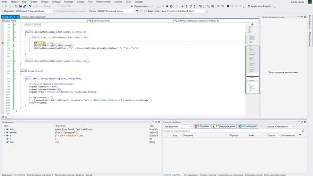
Task: Select the 'i' variable row in Locals
Action: (81, 139)
